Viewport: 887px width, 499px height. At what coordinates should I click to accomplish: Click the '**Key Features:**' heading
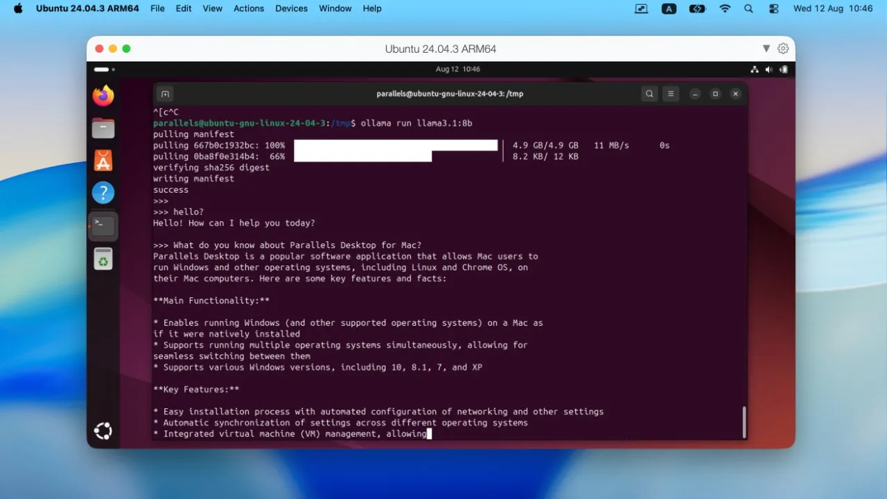pos(196,389)
